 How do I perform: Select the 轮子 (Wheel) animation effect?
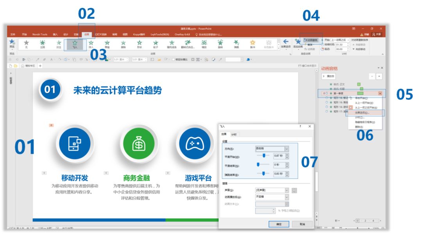(x=156, y=44)
